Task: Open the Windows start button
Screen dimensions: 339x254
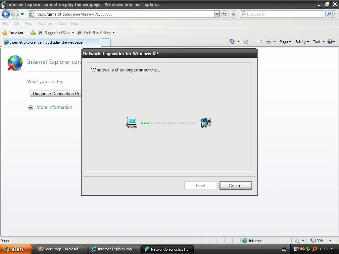Action: coord(16,249)
